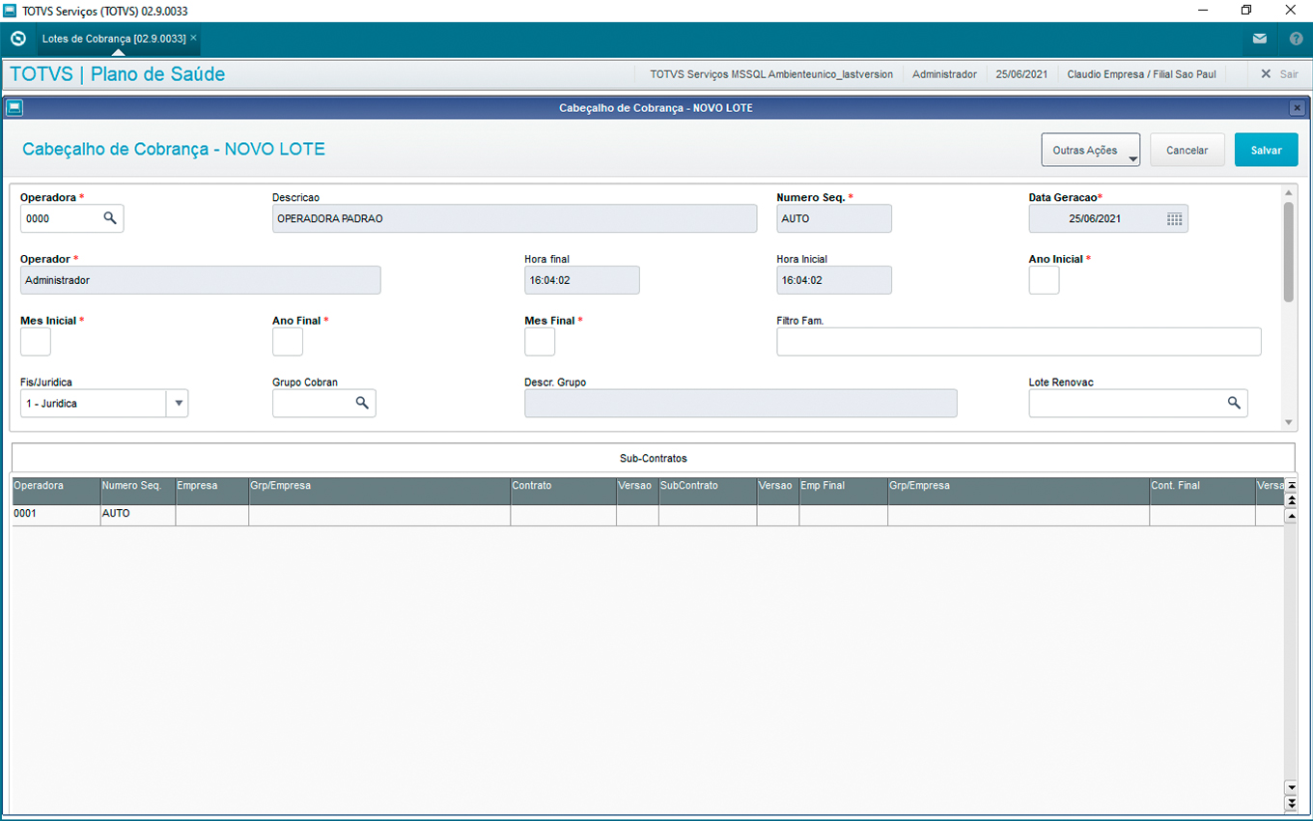Expand the Fis/Juridica dropdown
1313x821 pixels.
click(178, 403)
